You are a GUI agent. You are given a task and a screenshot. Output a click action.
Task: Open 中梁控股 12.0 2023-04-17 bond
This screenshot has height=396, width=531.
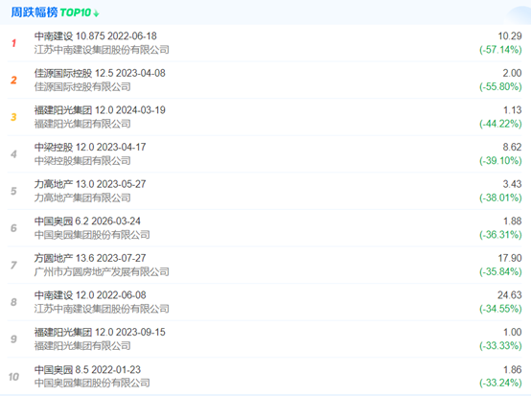[90, 147]
